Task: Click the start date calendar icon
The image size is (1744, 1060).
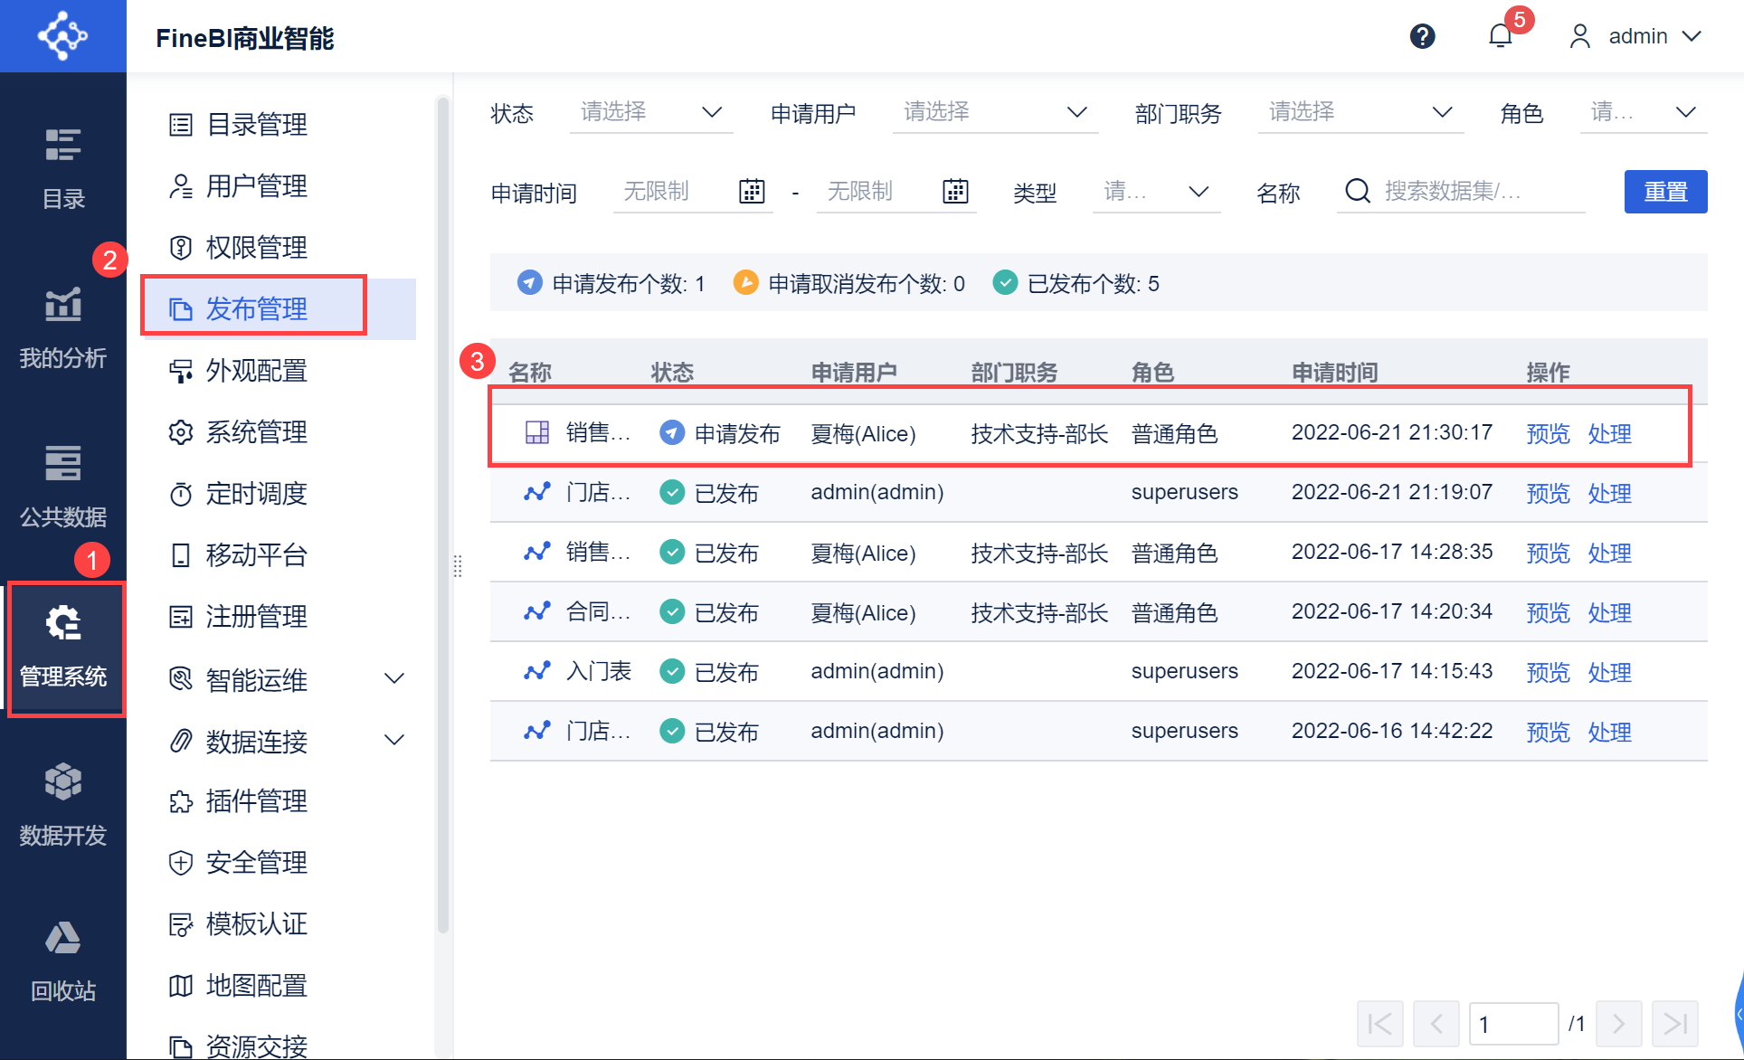Action: 752,192
